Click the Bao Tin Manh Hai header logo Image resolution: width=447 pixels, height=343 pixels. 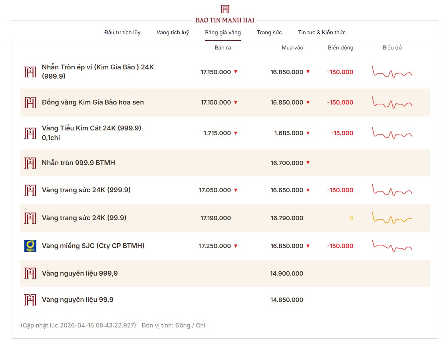click(225, 10)
